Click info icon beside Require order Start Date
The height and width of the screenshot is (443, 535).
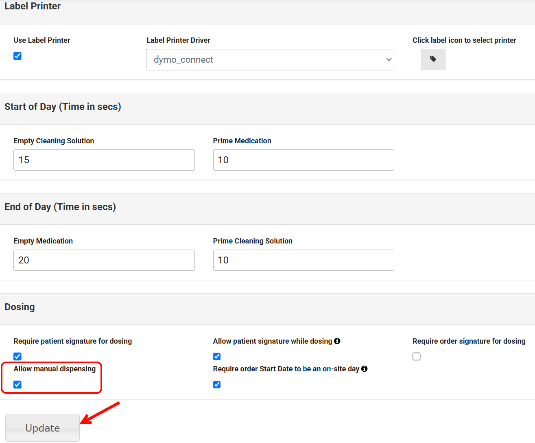pos(365,369)
